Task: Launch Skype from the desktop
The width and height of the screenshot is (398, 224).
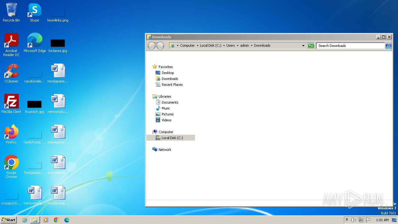Action: [x=34, y=12]
